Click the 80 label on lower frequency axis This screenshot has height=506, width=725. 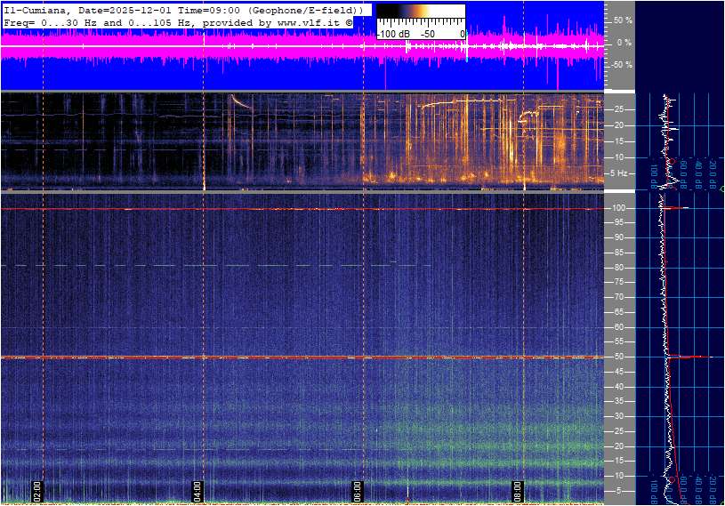(618, 268)
